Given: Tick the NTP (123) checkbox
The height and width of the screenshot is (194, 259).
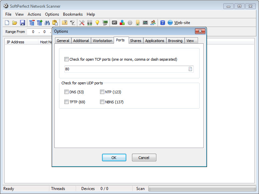Looking at the screenshot, I should 102,92.
